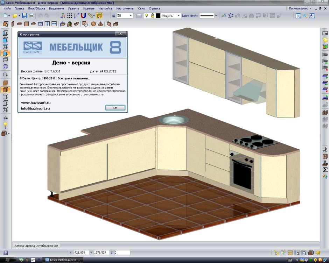The width and height of the screenshot is (329, 263).
Task: Click the OK button in About dialog
Action: (x=115, y=108)
